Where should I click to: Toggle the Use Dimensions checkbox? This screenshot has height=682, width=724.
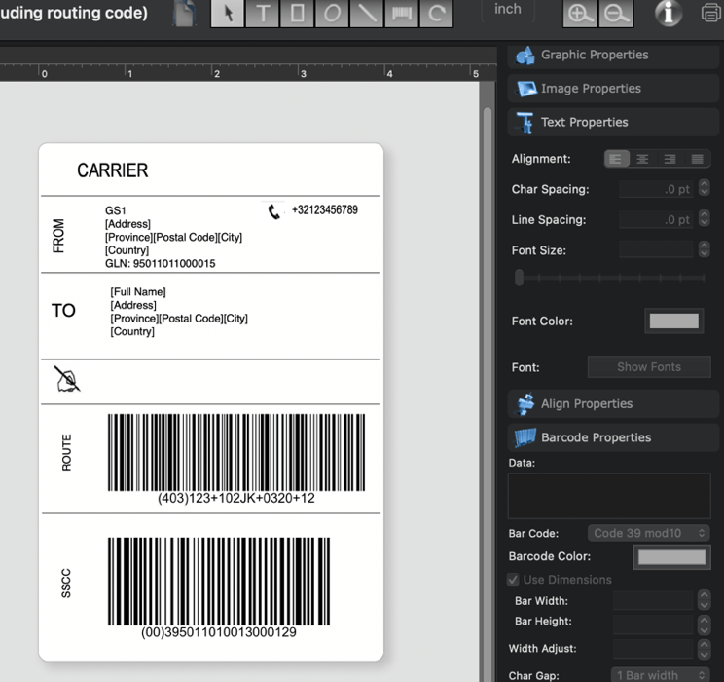click(513, 580)
